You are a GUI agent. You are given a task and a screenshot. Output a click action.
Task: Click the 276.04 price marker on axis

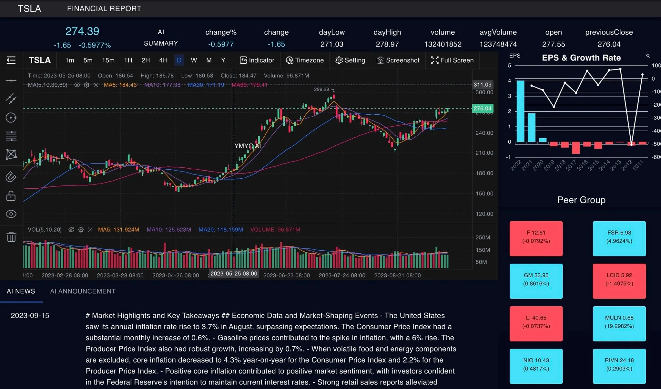pyautogui.click(x=483, y=109)
